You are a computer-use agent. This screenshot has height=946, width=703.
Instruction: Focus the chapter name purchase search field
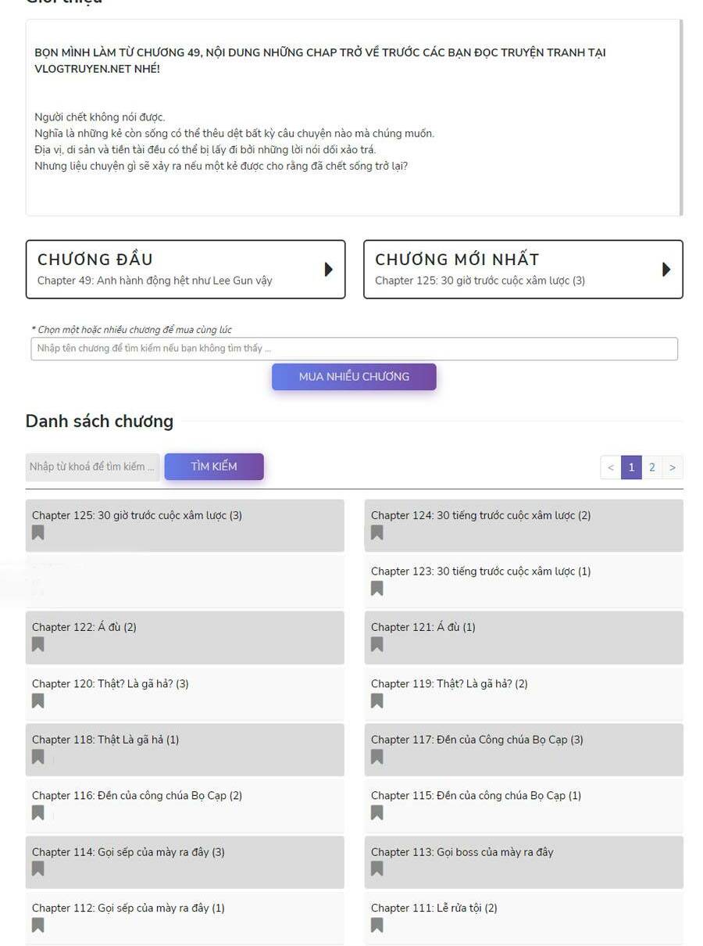(x=354, y=349)
